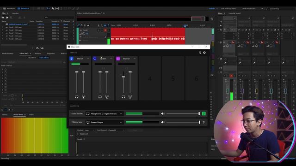296x166 pixels.
Task: Click the Wave Link layout icon beside settings
Action: 200,53
